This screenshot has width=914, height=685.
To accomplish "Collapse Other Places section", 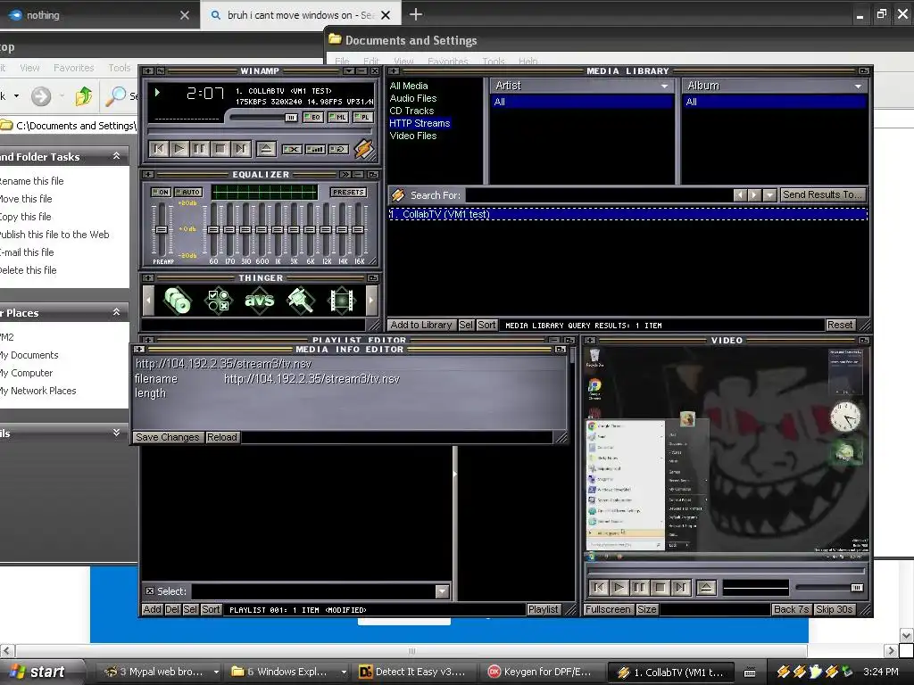I will [x=117, y=312].
